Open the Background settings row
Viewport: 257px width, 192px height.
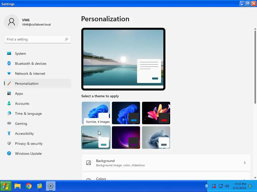166,162
